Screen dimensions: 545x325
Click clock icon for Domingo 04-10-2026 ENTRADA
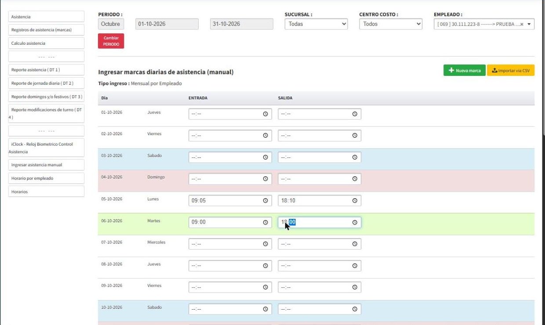point(265,179)
